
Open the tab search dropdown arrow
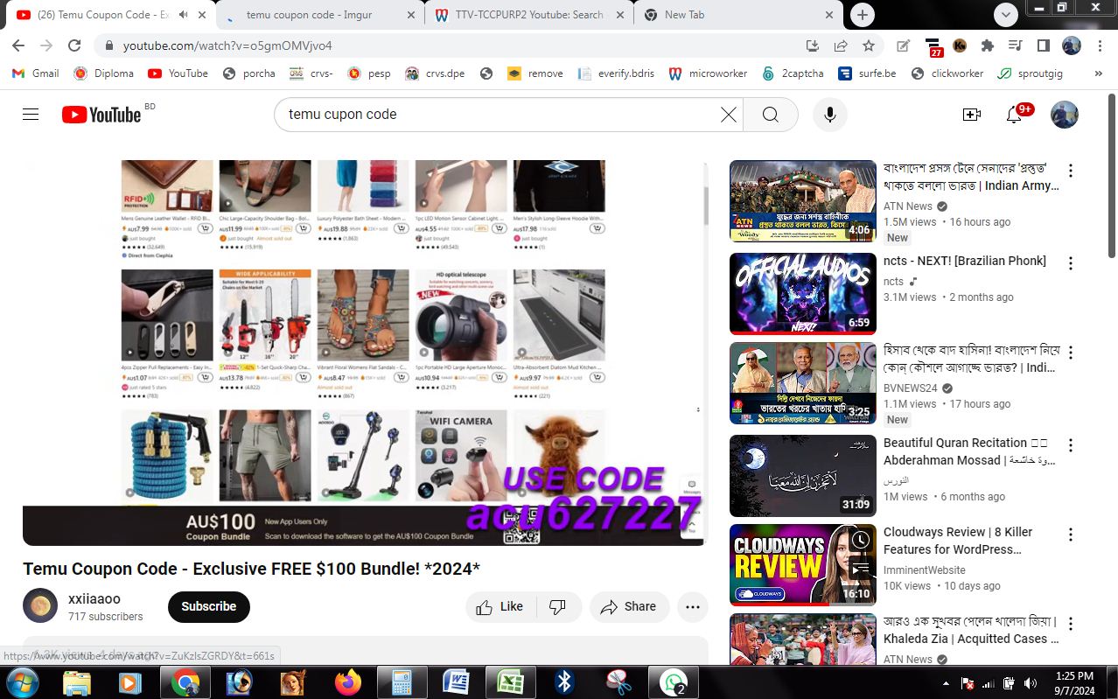pyautogui.click(x=1006, y=15)
